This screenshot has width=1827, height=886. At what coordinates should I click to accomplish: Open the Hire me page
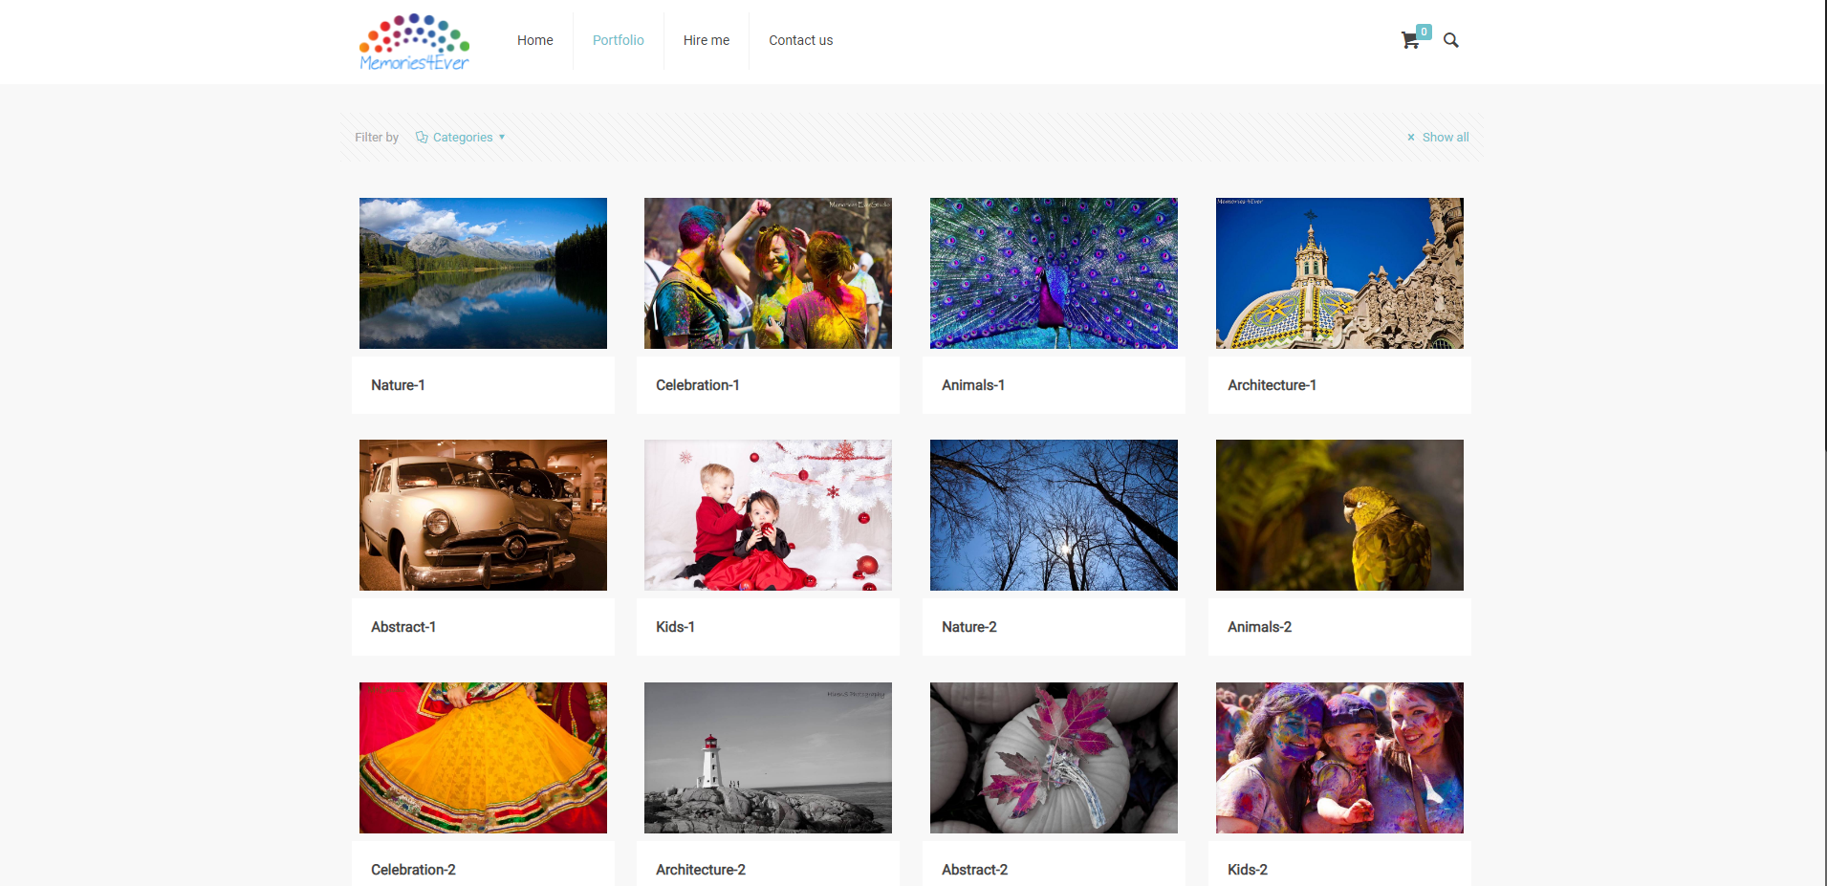pyautogui.click(x=706, y=40)
